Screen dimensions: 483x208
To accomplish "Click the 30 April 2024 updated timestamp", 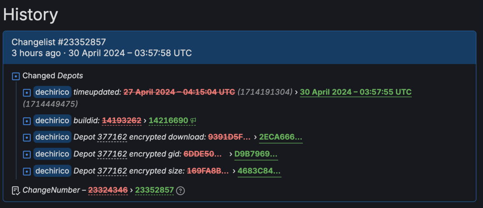I will pos(356,92).
